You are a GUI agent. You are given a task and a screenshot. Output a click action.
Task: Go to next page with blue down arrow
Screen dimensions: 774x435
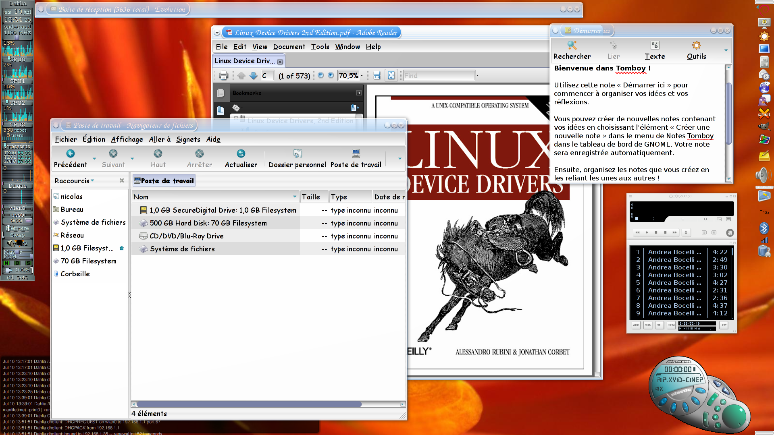[x=253, y=75]
